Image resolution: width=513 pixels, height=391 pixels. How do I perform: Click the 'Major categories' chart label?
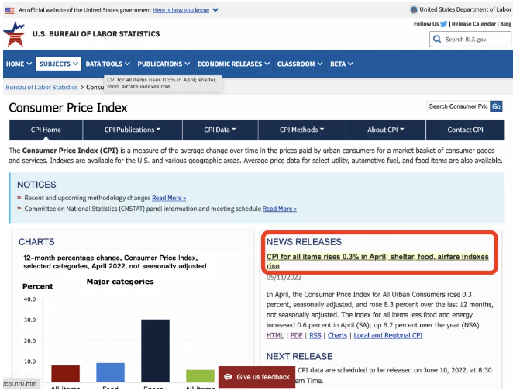(x=120, y=282)
